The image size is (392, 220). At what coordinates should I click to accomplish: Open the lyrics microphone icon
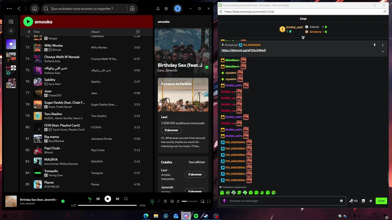click(159, 201)
